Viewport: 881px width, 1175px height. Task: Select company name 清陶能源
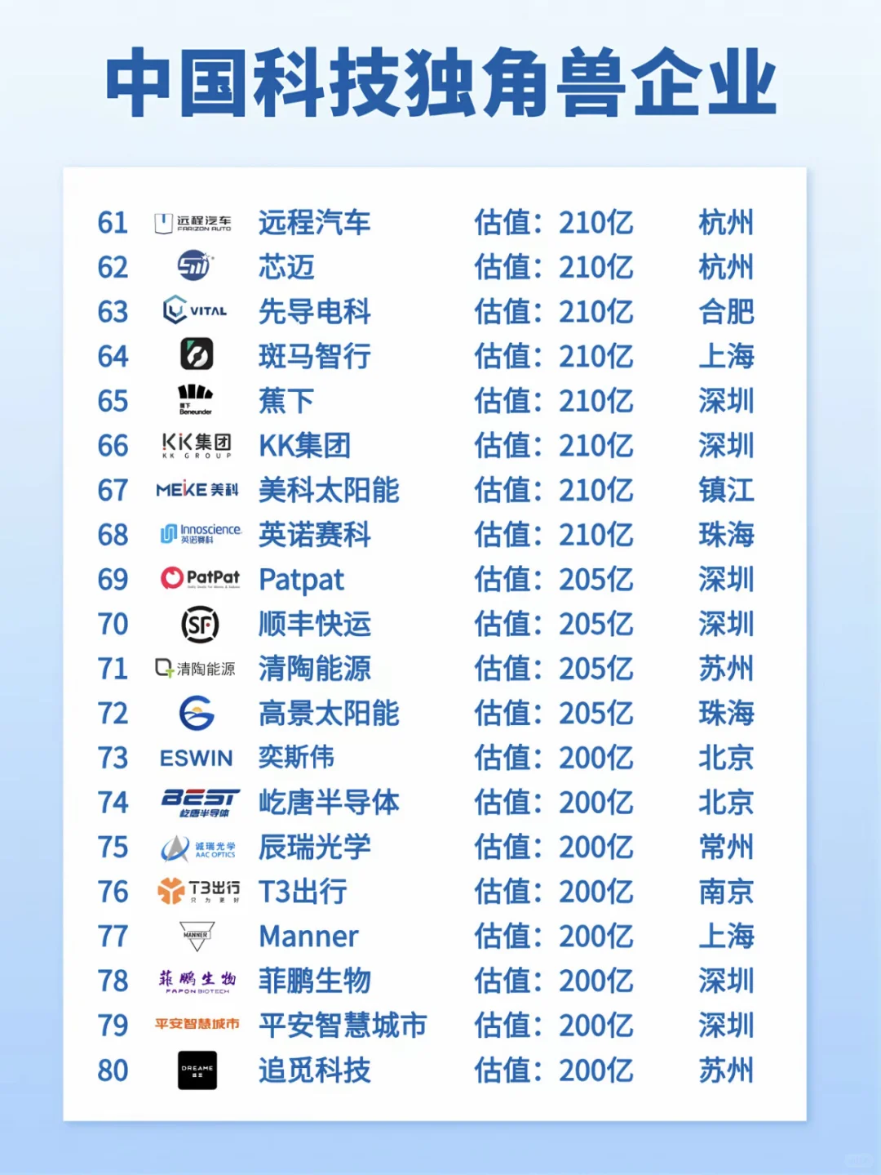point(315,669)
